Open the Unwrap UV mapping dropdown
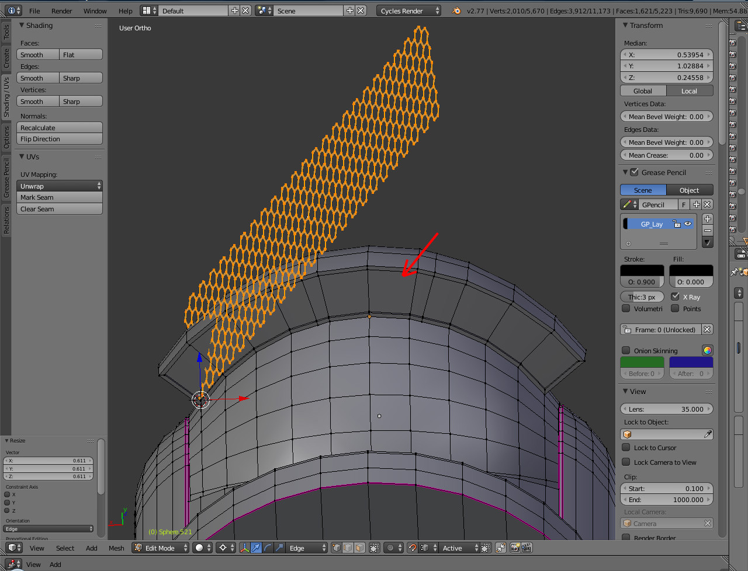This screenshot has width=748, height=571. click(x=60, y=186)
